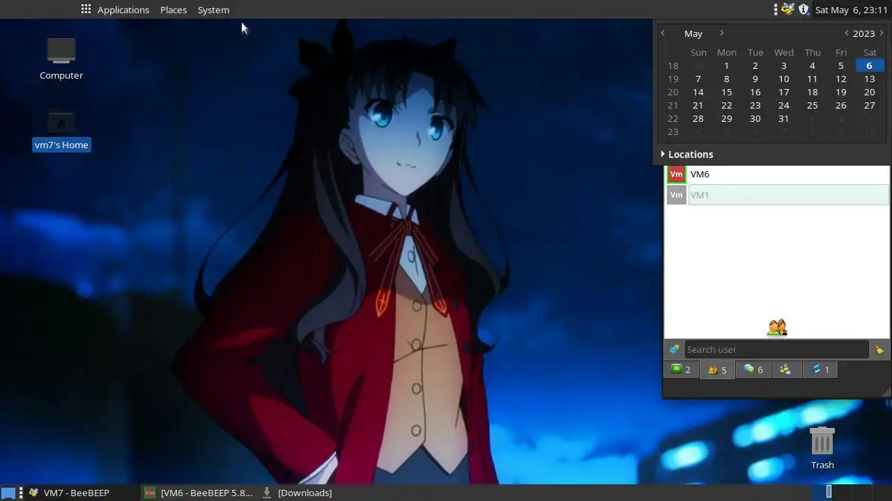Expand the Locations section
The width and height of the screenshot is (892, 501).
pyautogui.click(x=687, y=154)
